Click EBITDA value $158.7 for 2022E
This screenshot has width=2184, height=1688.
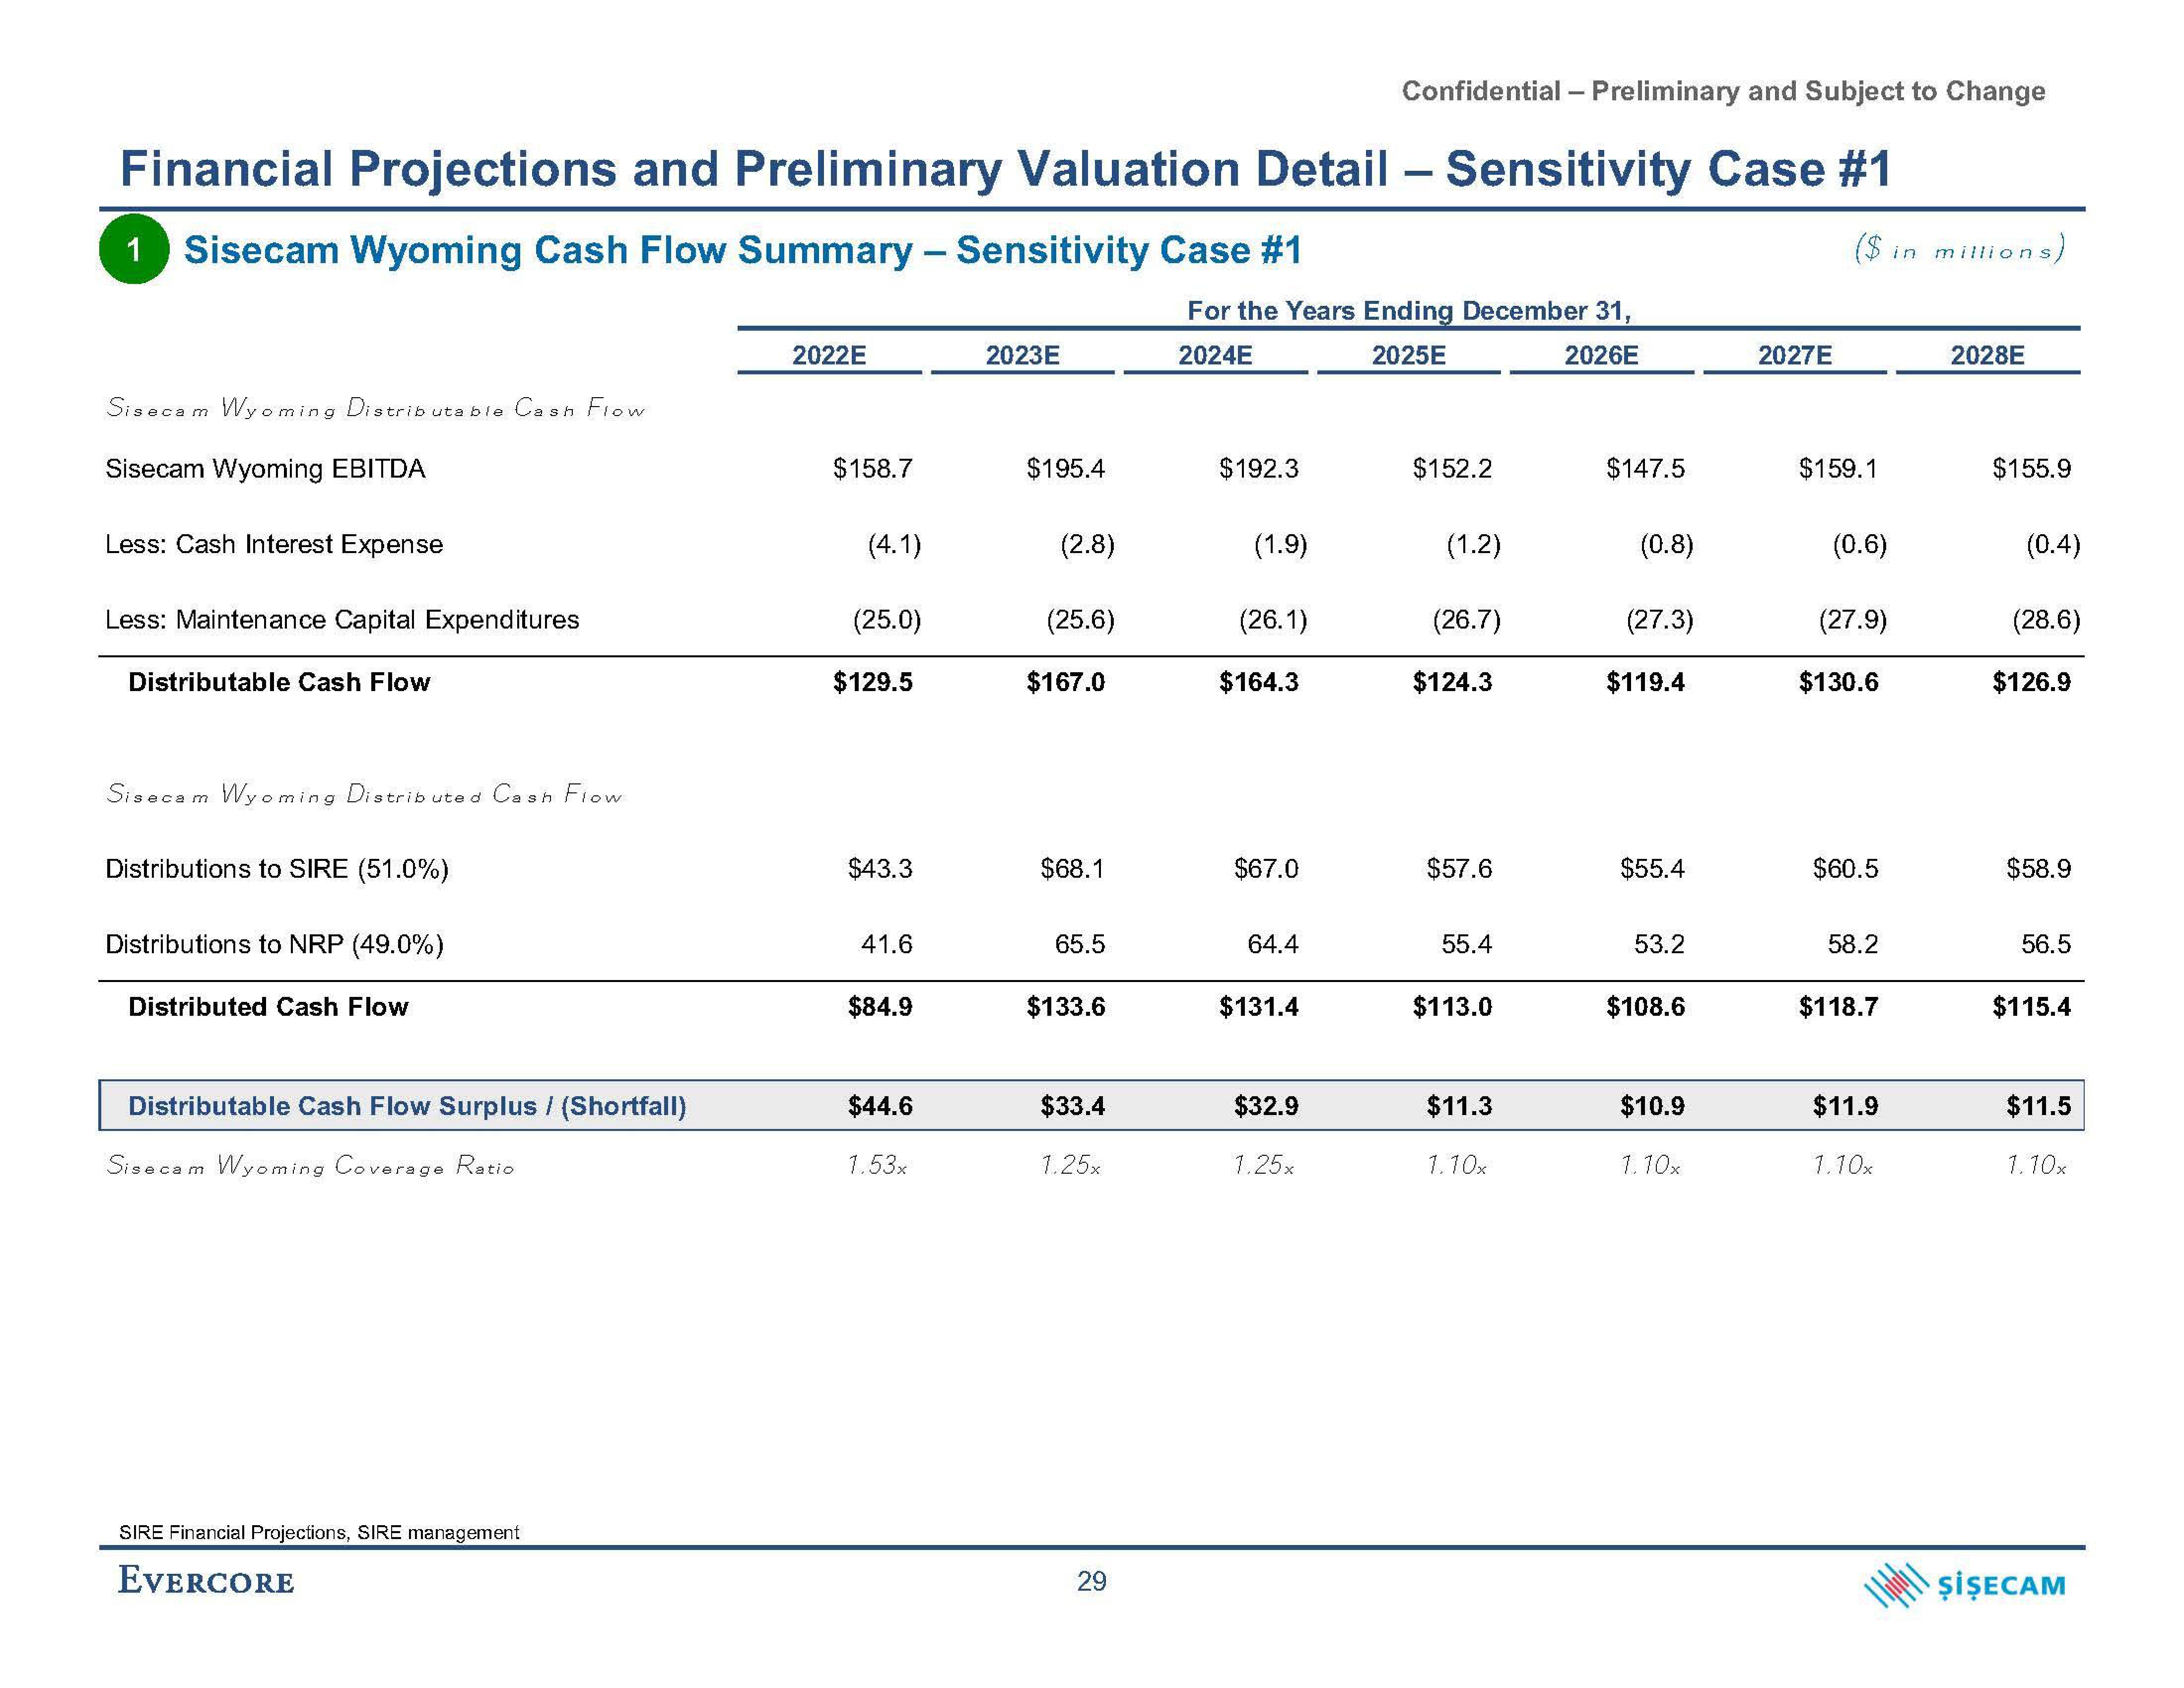point(872,469)
